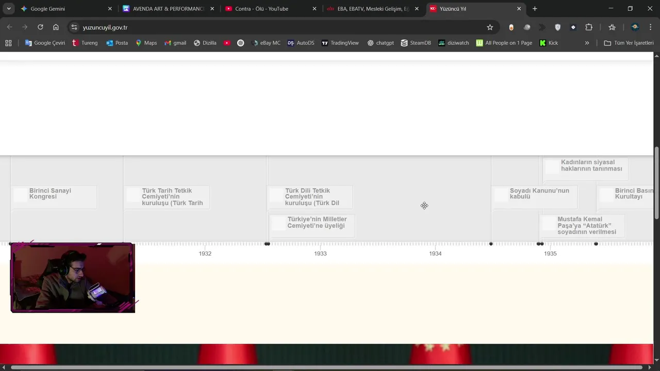The image size is (660, 371).
Task: Select the Birinci Basın Kurultayı event
Action: point(625,196)
